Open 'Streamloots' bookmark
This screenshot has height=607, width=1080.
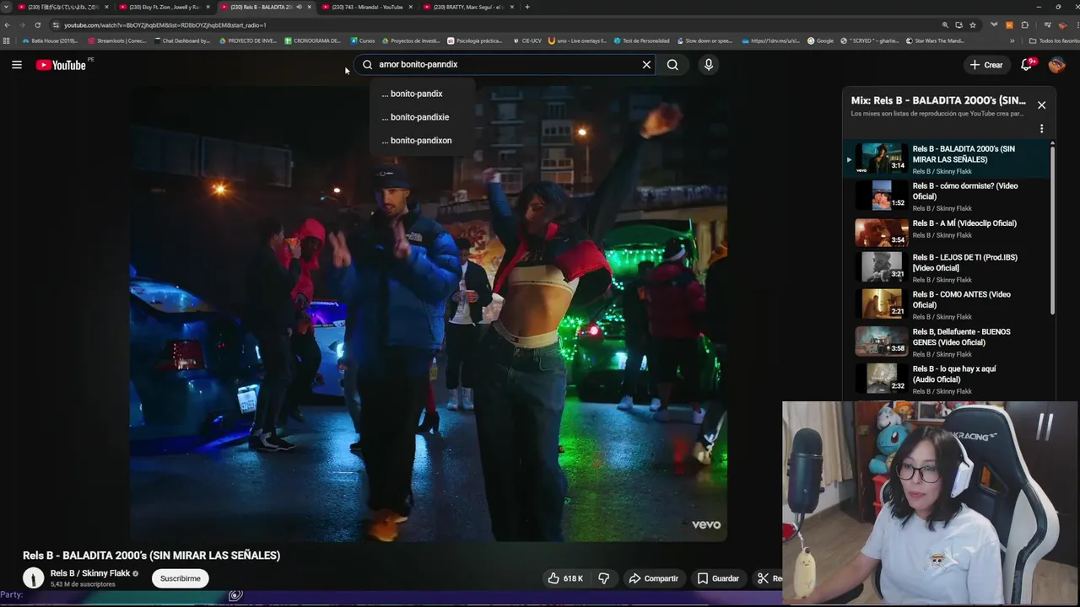(x=116, y=40)
